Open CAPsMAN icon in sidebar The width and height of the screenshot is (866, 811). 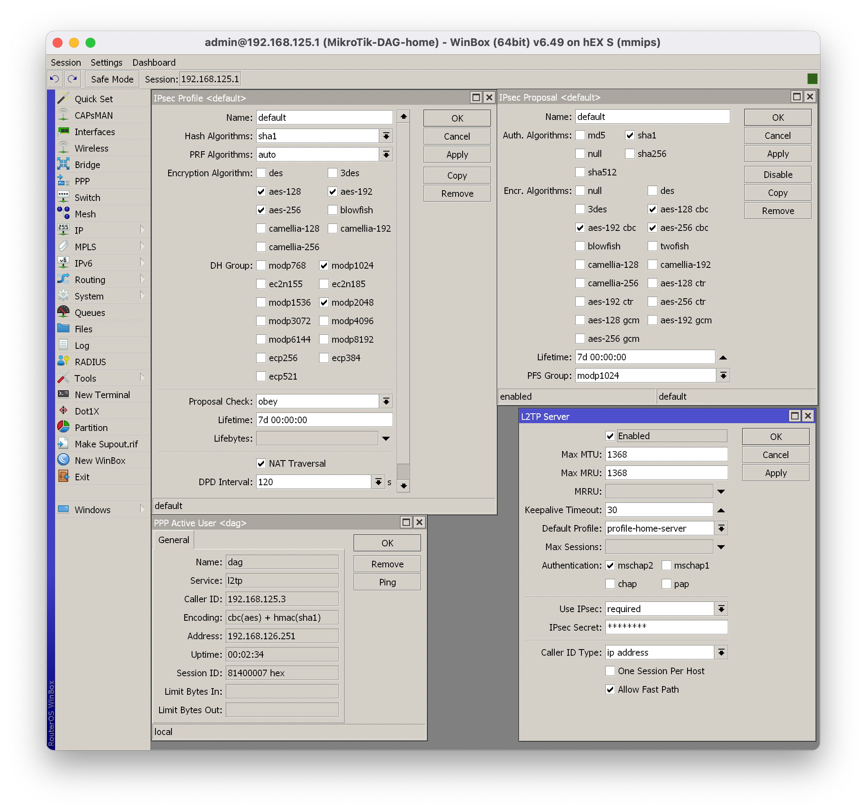point(64,115)
